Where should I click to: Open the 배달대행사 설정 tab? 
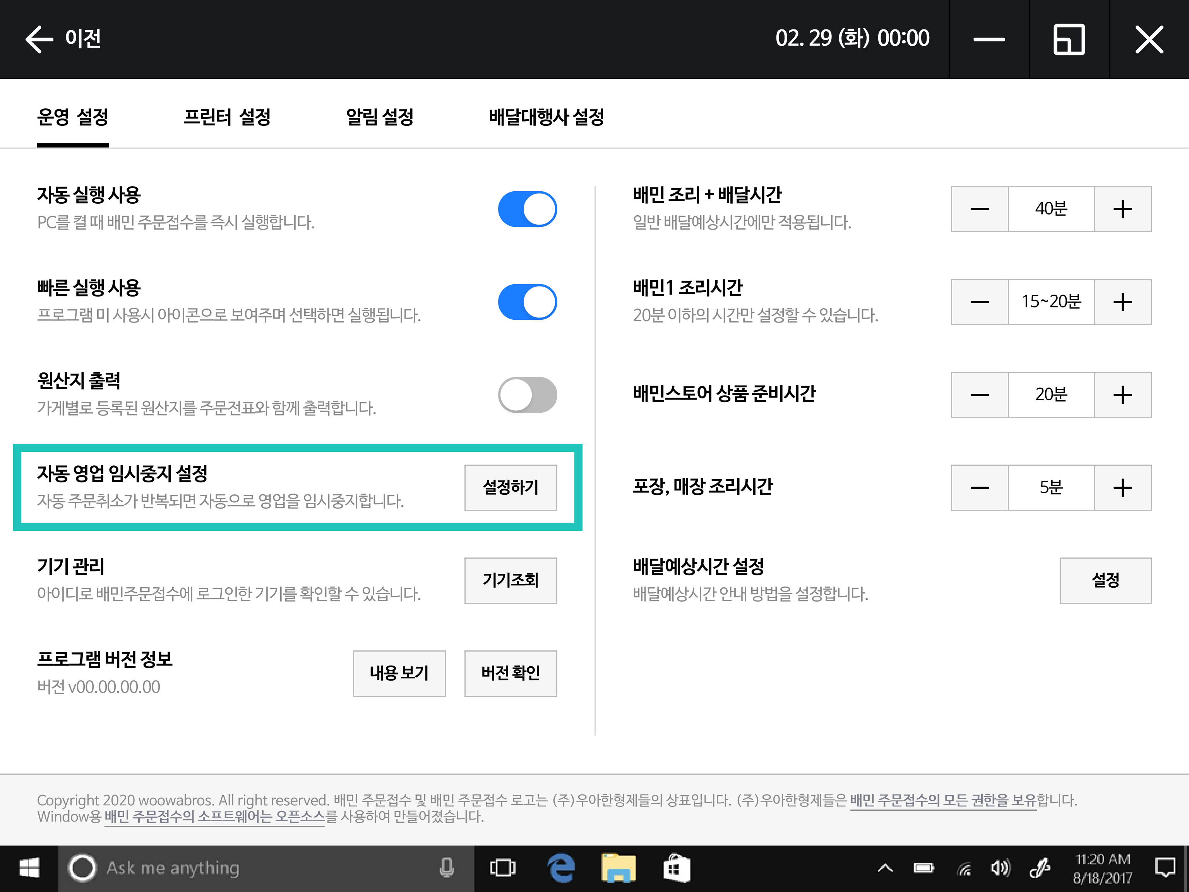coord(546,117)
